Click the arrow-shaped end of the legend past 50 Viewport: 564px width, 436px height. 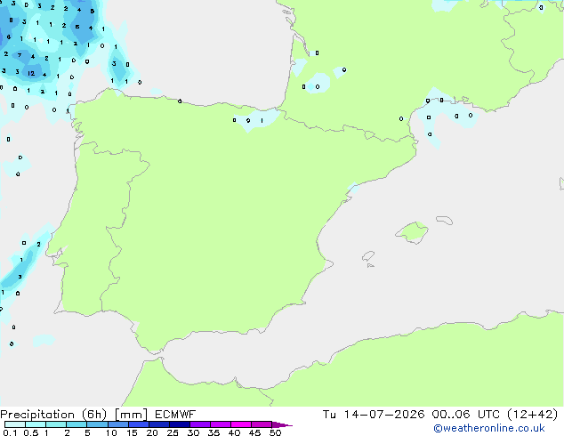(282, 424)
